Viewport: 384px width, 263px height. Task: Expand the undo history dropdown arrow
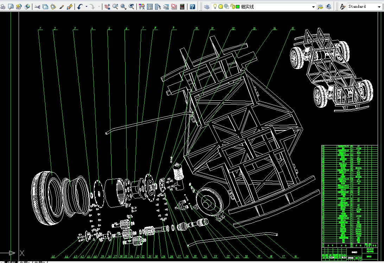[87, 7]
